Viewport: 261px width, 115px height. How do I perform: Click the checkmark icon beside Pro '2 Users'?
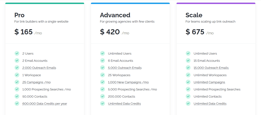[17, 53]
